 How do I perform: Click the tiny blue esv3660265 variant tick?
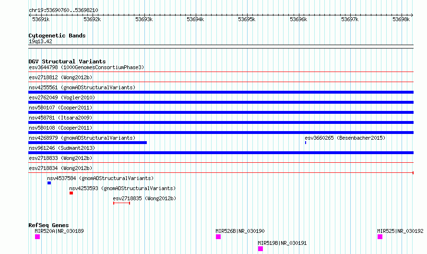coord(306,143)
